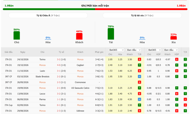Click the red B badge in Lazio 3-1 row T/B column
190x114 pixels.
(x=139, y=71)
